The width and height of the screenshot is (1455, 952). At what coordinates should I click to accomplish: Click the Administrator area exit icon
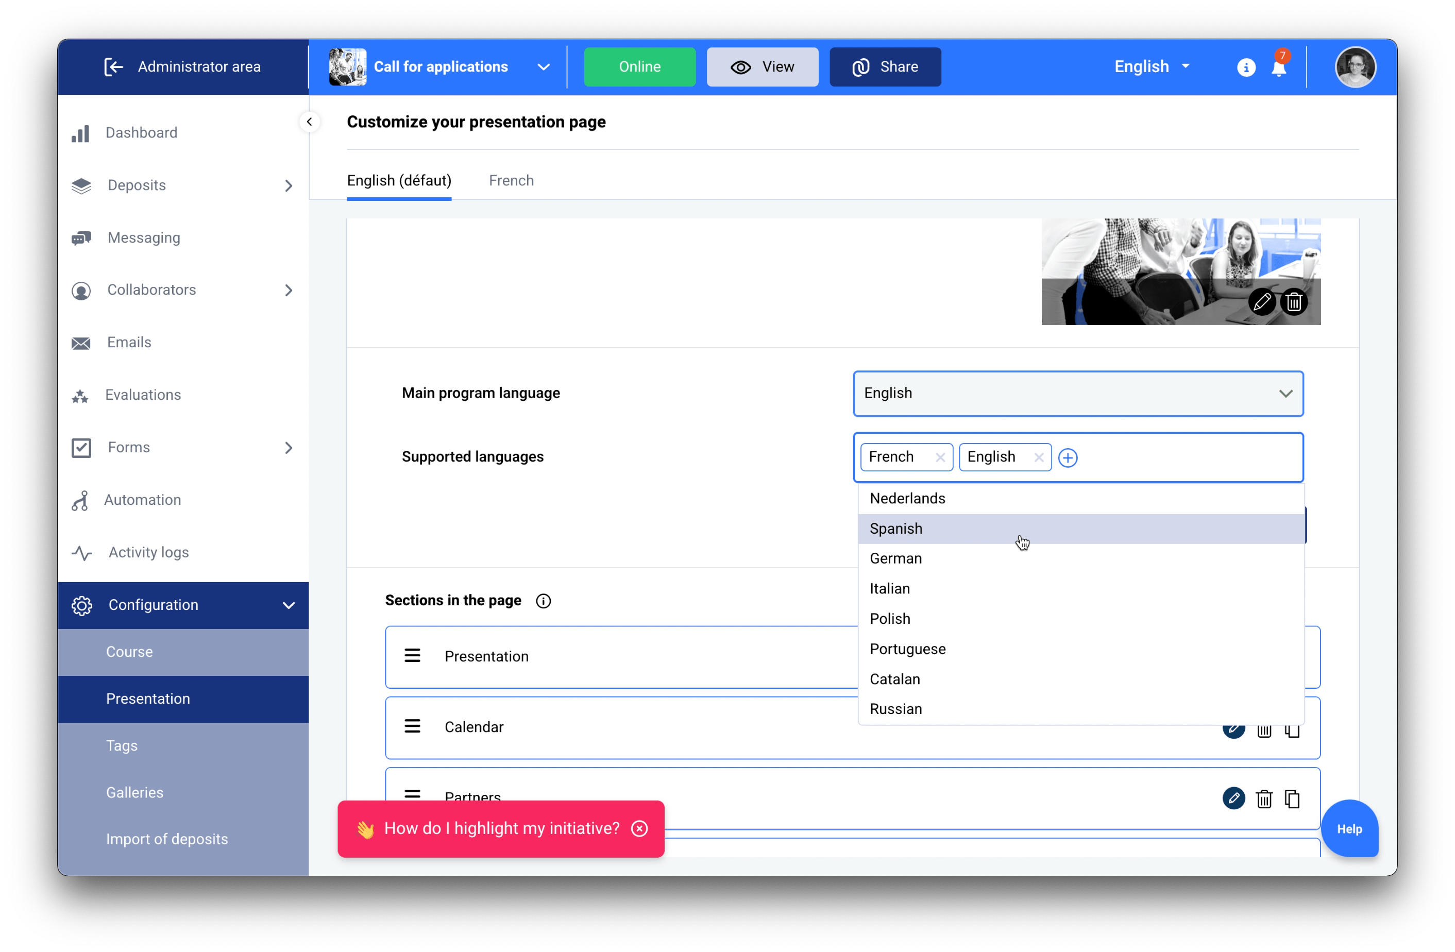114,66
